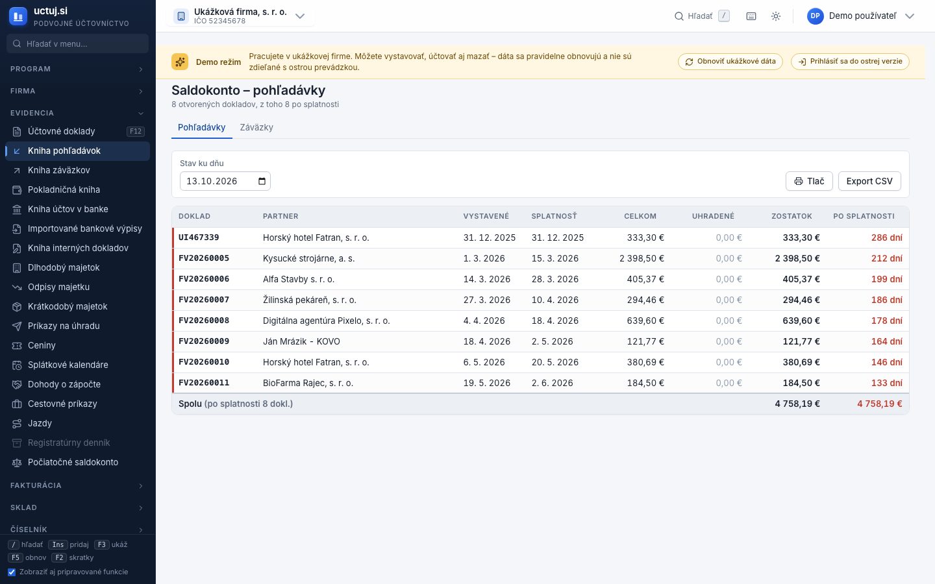Screen dimensions: 935x584
Task: Uncheck Zobraziť aj pripravované funkcie checkbox
Action: click(x=12, y=572)
